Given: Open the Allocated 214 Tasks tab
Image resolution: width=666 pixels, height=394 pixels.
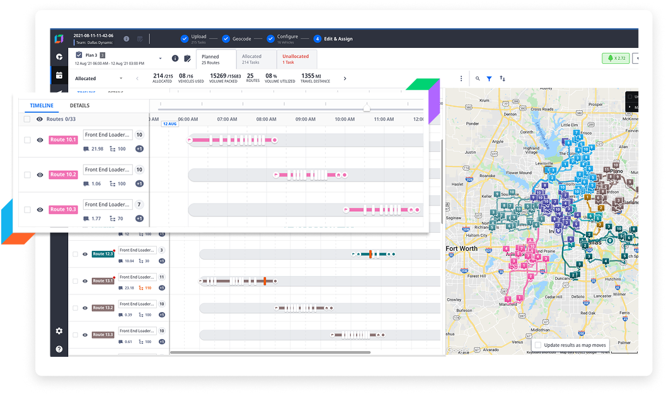Looking at the screenshot, I should coord(256,59).
